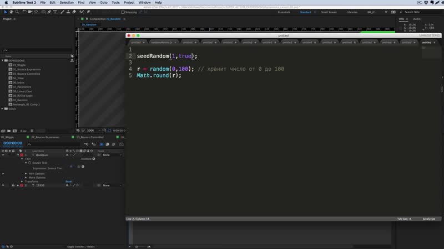Click Tab Size: 4 in Sublime status bar
Viewport: 444px width, 249px height.
click(404, 219)
